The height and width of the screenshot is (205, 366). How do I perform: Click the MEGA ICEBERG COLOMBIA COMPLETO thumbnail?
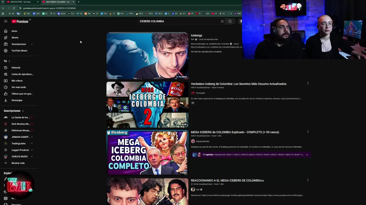click(147, 153)
